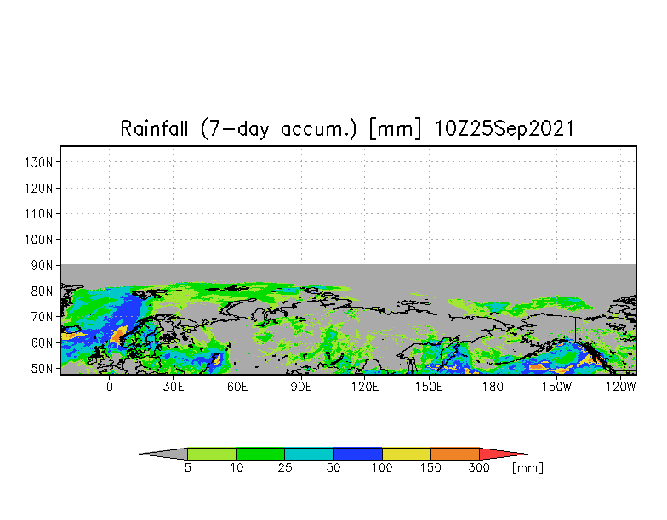
Task: Click the '0' longitude label
Action: (x=109, y=387)
